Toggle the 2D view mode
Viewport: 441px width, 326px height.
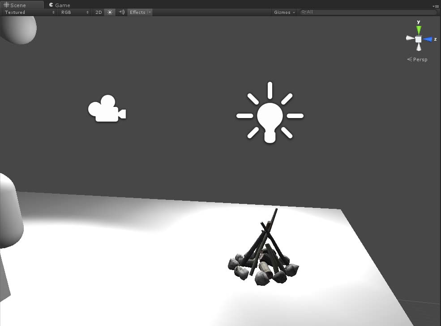pyautogui.click(x=98, y=12)
